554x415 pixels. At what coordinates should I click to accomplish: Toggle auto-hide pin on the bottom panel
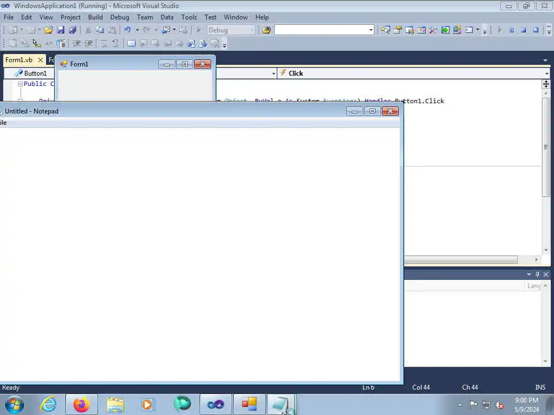(537, 275)
